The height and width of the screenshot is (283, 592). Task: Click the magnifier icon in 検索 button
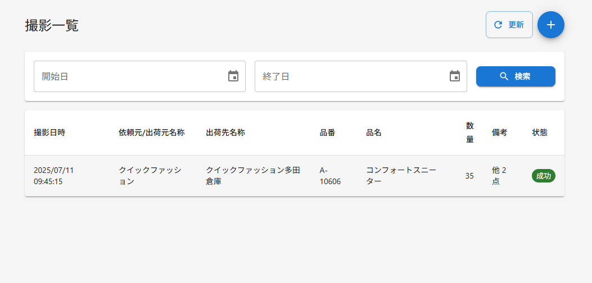pos(504,76)
